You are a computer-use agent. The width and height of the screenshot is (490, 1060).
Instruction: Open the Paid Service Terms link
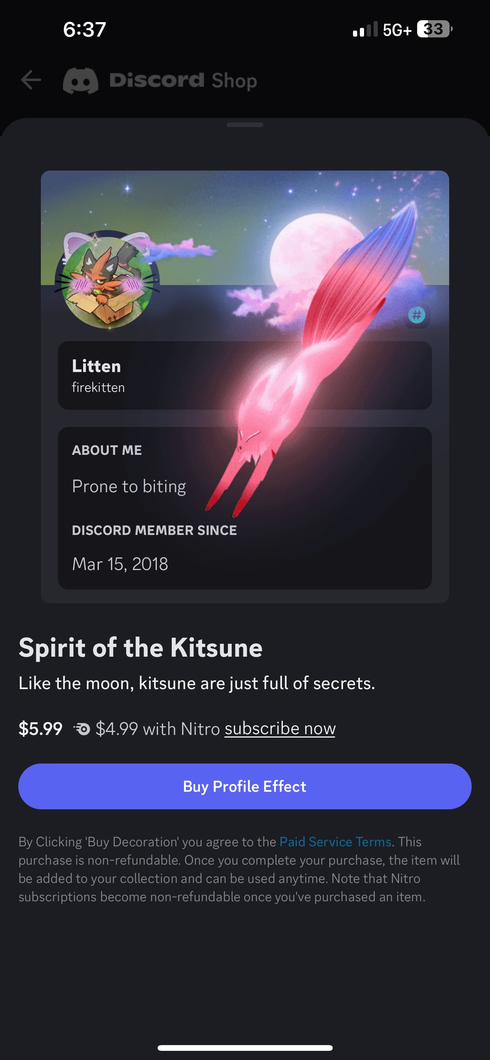pos(335,841)
